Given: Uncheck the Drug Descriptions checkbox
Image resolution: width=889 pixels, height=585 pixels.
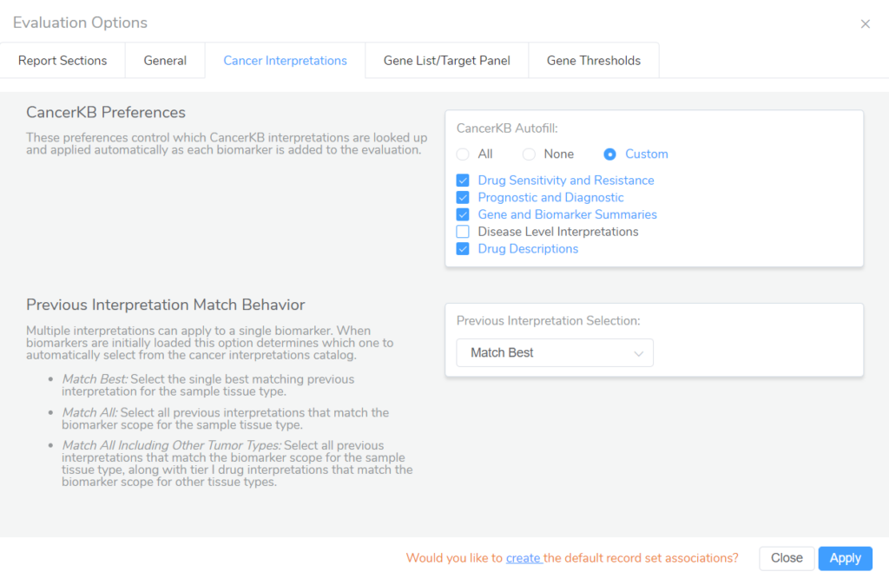Looking at the screenshot, I should coord(463,249).
